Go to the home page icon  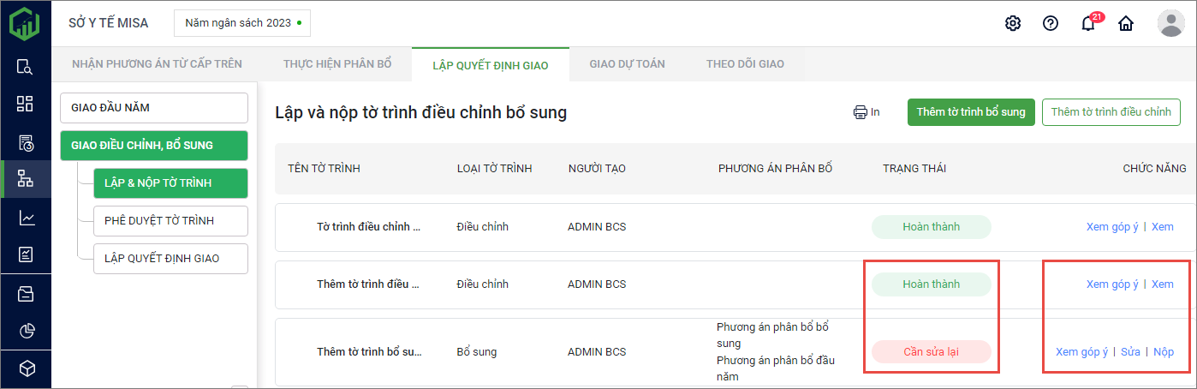coord(1126,23)
